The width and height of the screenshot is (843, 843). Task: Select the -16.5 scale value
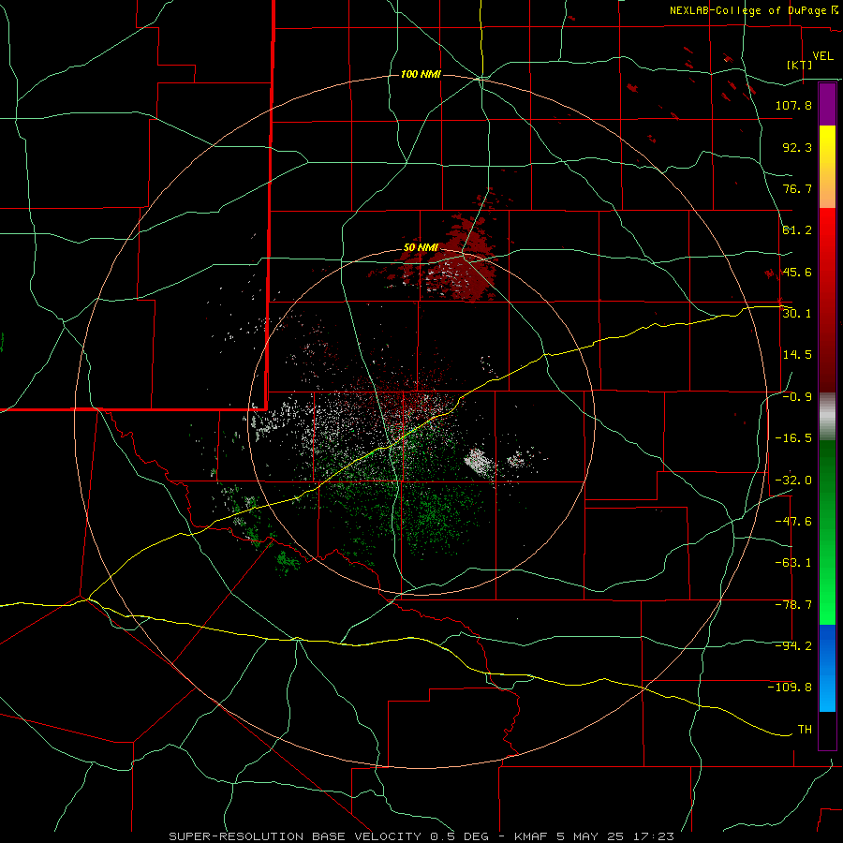pyautogui.click(x=793, y=438)
